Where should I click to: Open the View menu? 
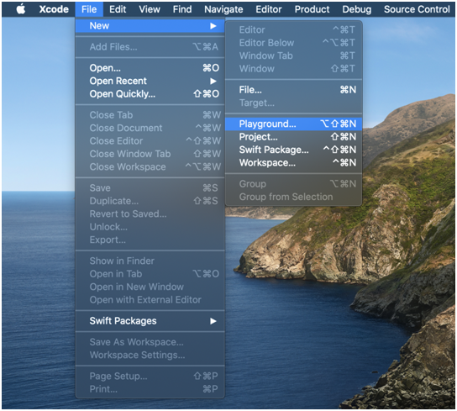[x=150, y=9]
